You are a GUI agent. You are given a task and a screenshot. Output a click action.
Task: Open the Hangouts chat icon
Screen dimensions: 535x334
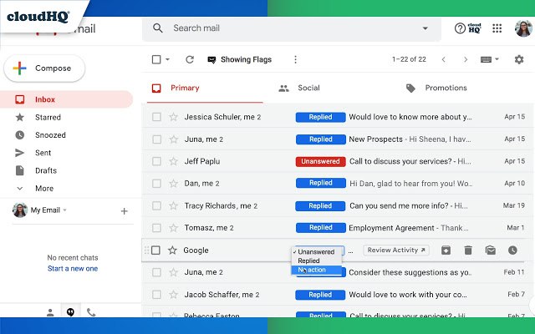70,312
